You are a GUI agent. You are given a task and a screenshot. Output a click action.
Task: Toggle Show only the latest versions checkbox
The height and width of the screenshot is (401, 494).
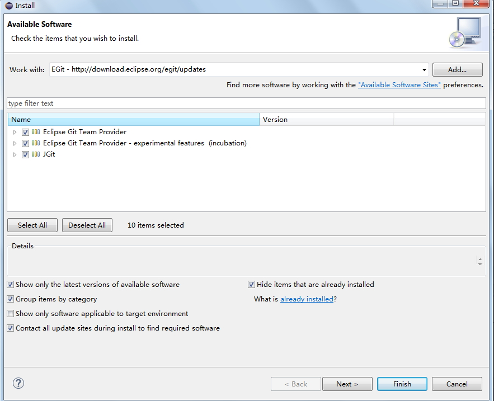pos(11,285)
